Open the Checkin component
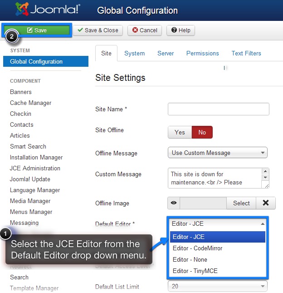The height and width of the screenshot is (293, 283). [20, 114]
